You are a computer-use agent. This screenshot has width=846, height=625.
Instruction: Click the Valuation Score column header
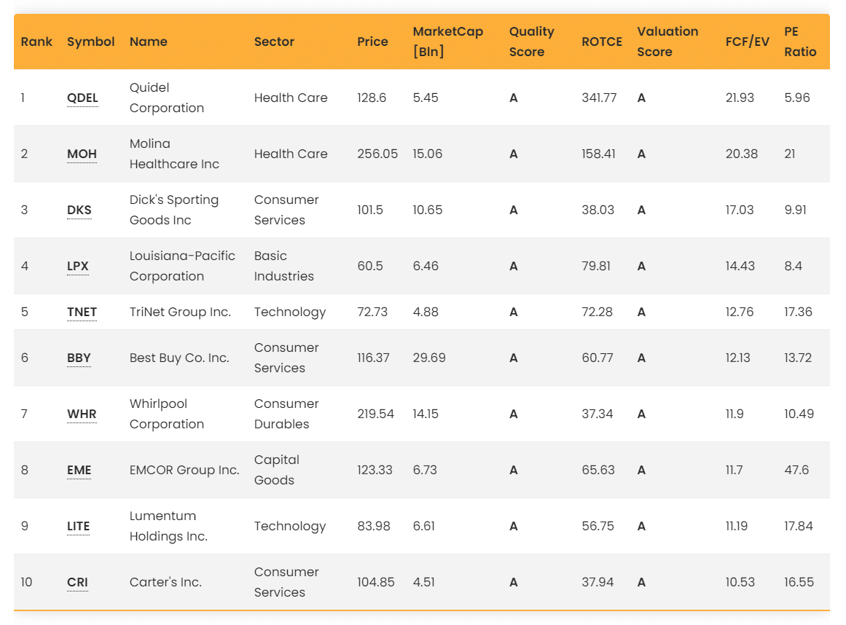667,42
